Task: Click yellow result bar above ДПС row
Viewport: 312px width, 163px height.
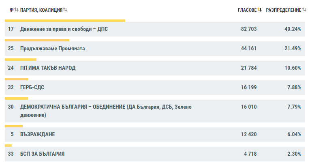Action: click(65, 21)
